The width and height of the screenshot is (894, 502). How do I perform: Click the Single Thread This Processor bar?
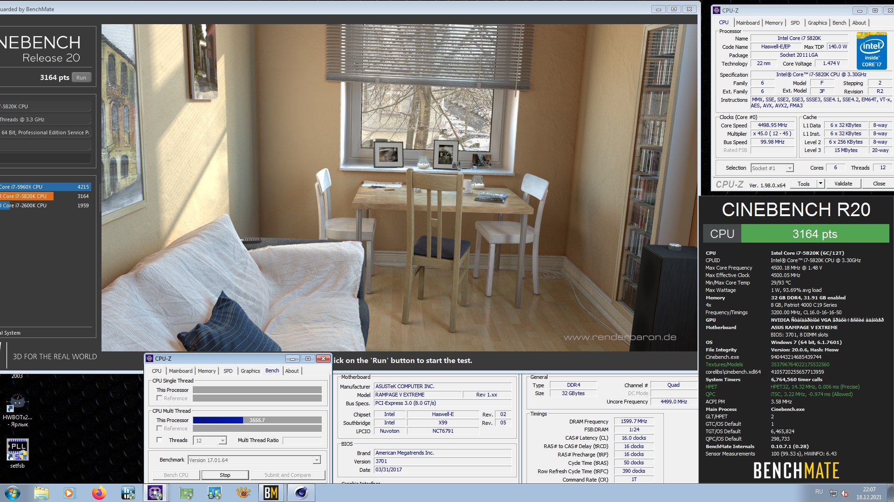pos(257,390)
